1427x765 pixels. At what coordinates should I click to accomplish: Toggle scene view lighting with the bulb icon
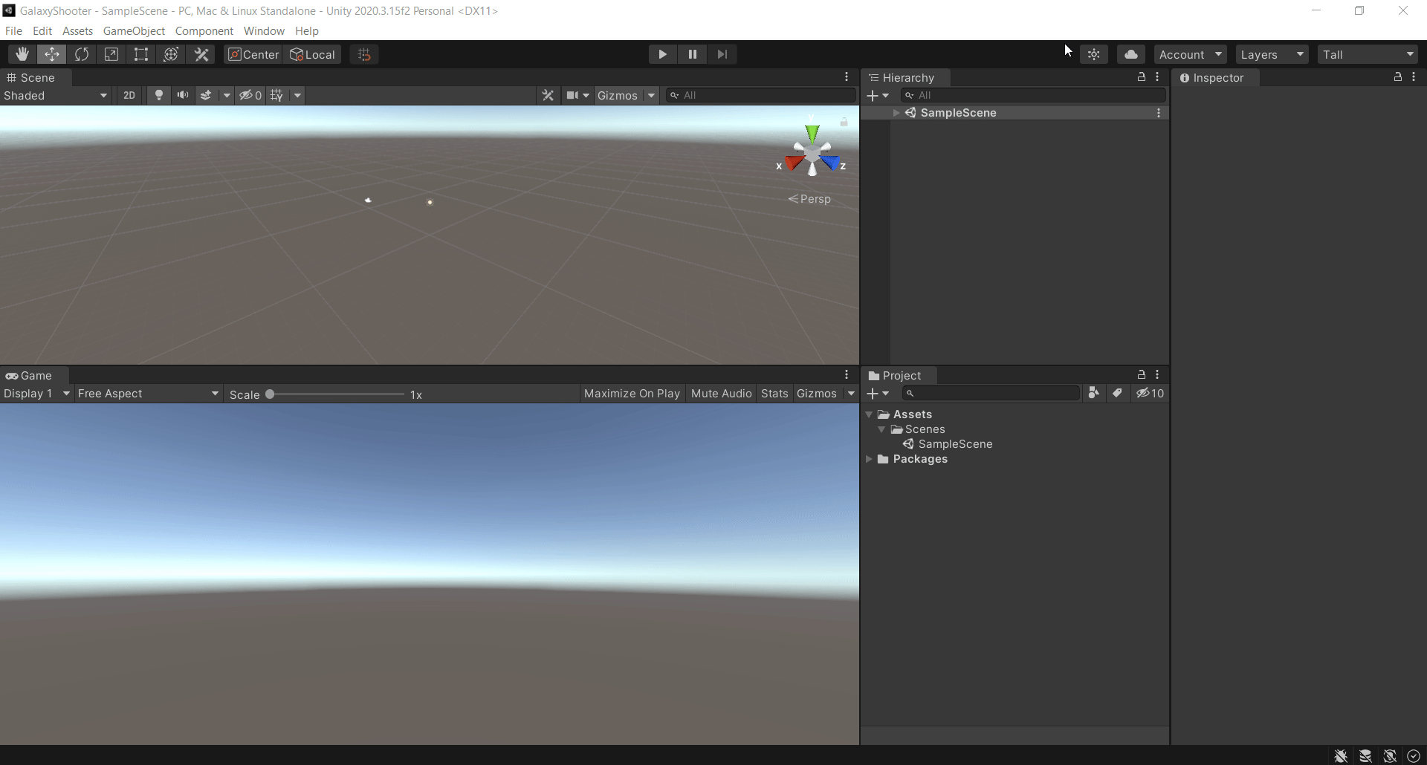click(x=158, y=95)
